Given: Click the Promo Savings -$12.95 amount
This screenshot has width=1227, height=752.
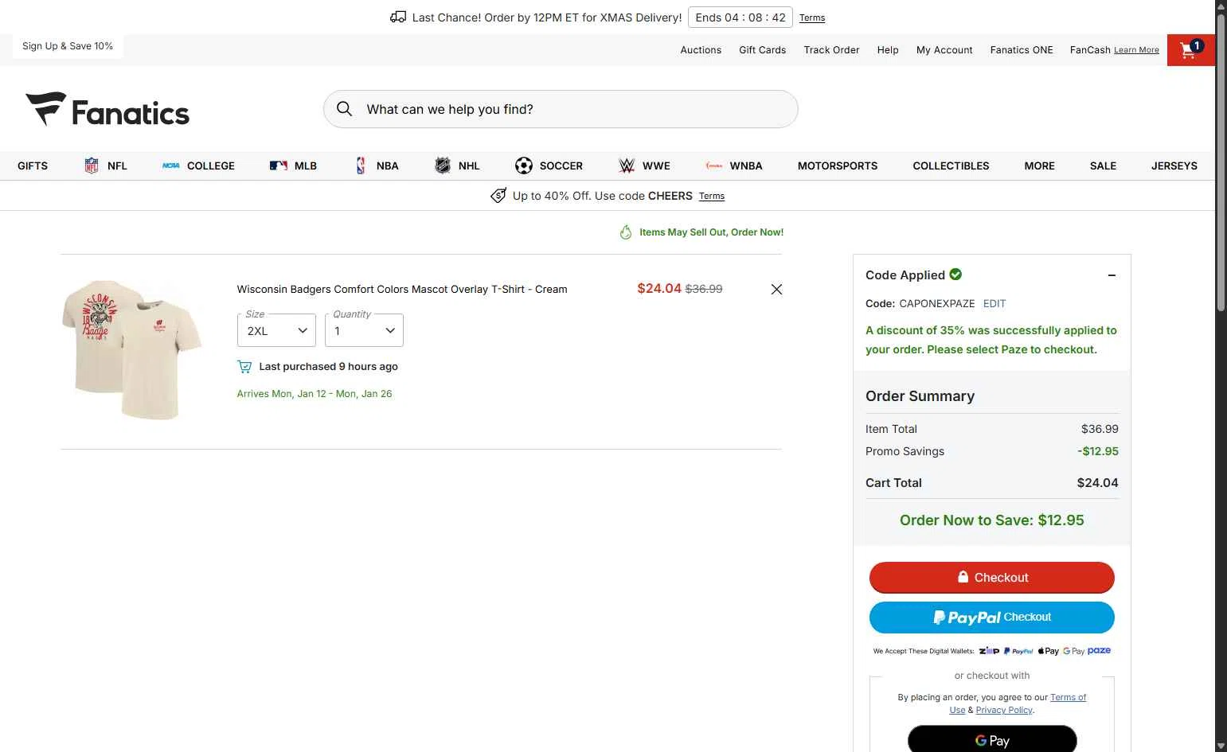Looking at the screenshot, I should [1098, 451].
